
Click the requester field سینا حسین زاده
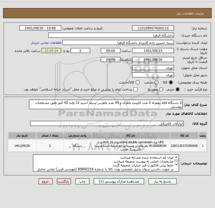click(x=118, y=43)
